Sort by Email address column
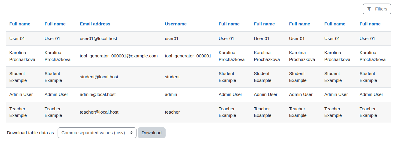The width and height of the screenshot is (411, 142). coord(95,24)
